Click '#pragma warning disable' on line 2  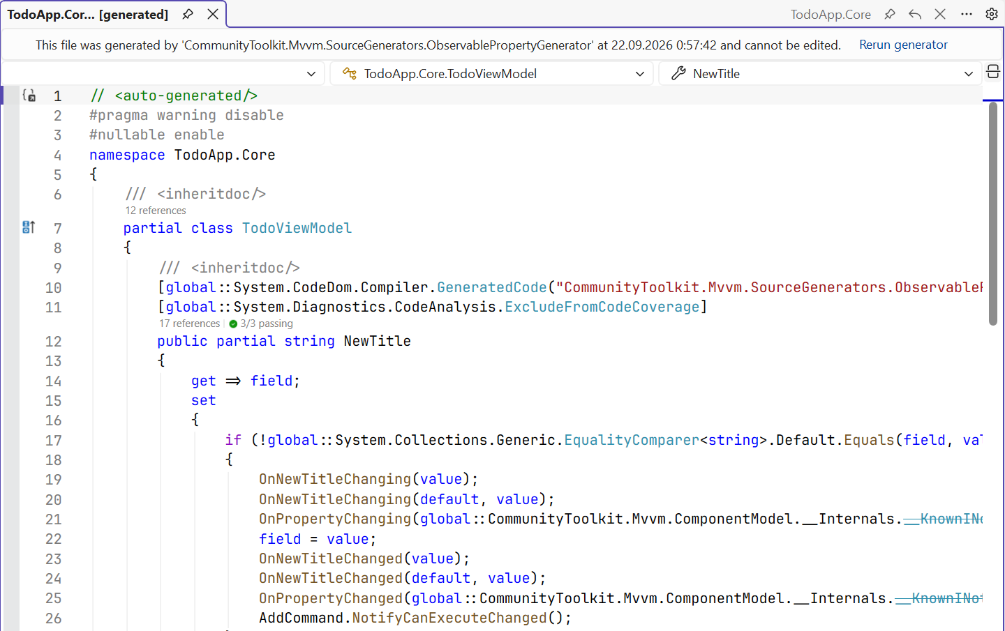click(x=187, y=115)
